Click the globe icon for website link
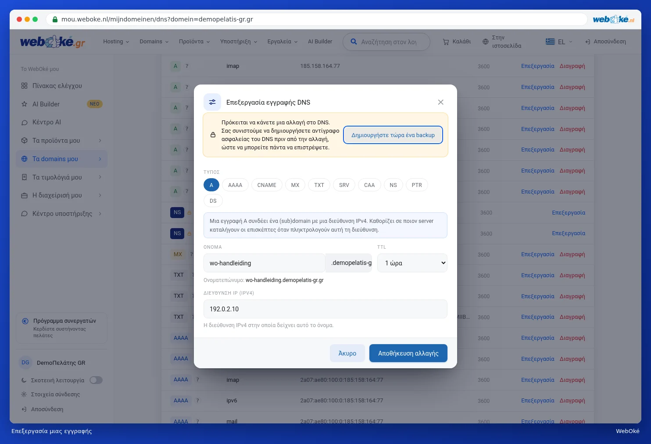This screenshot has height=444, width=651. coord(485,42)
